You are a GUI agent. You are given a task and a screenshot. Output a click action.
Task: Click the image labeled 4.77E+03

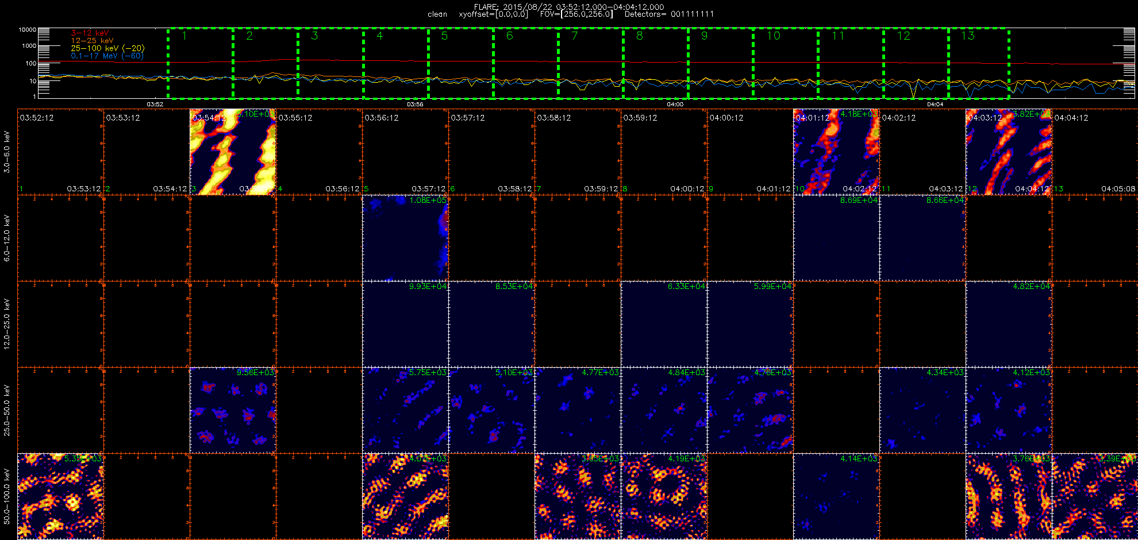578,410
